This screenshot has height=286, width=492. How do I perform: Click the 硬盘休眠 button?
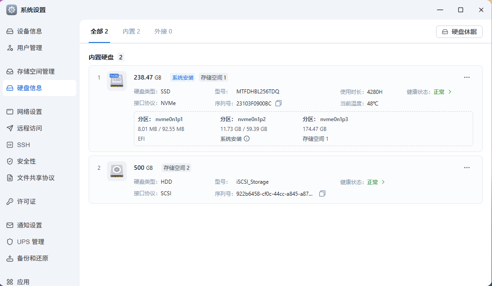tap(459, 32)
